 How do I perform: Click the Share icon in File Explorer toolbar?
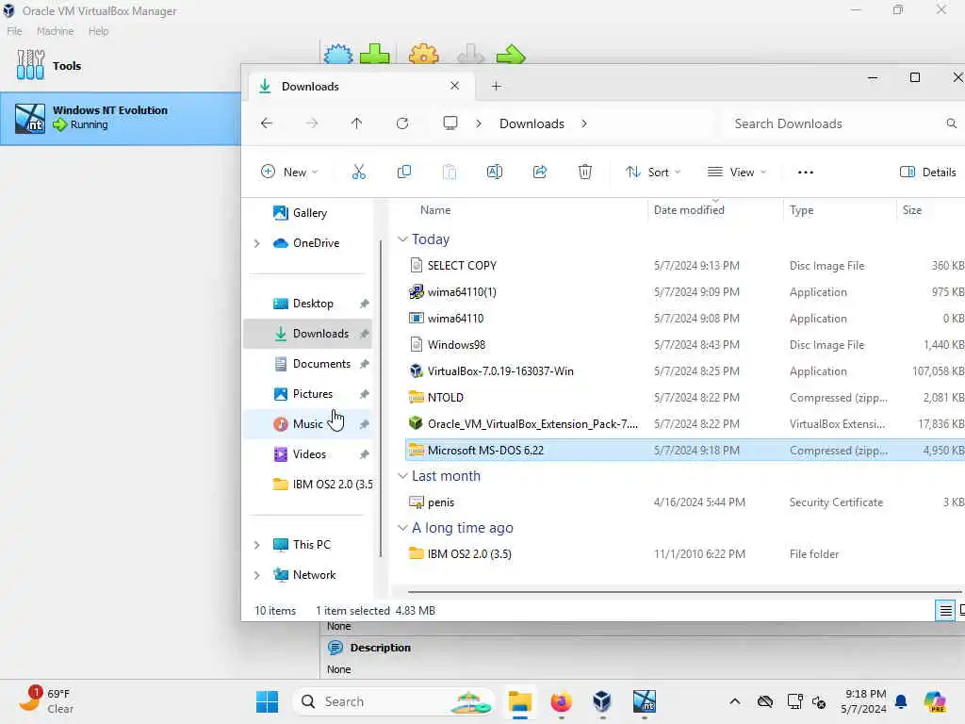point(540,173)
